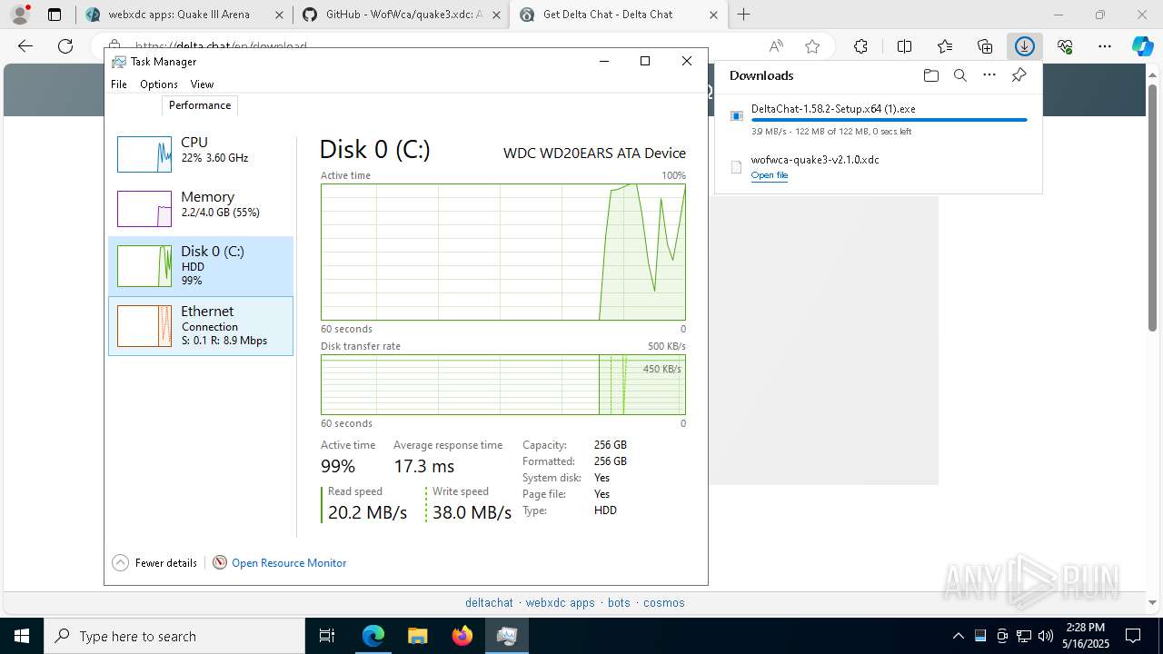Open the wofwca-quake3 file link
This screenshot has width=1163, height=654.
(770, 175)
